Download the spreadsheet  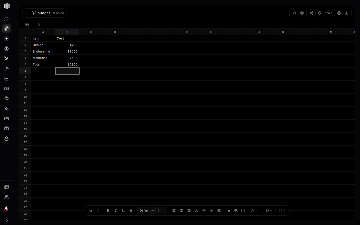pyautogui.click(x=346, y=13)
